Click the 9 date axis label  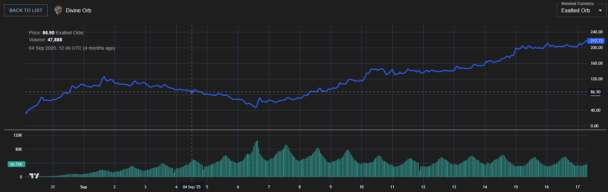331,187
